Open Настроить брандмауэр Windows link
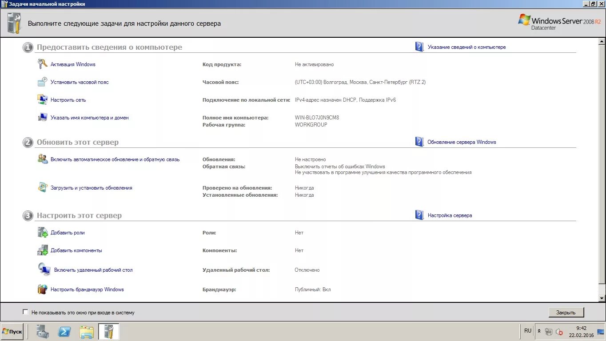The width and height of the screenshot is (606, 341). point(87,289)
